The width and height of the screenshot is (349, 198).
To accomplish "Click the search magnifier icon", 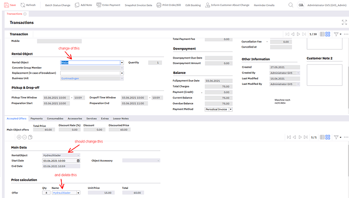I will [x=291, y=5].
